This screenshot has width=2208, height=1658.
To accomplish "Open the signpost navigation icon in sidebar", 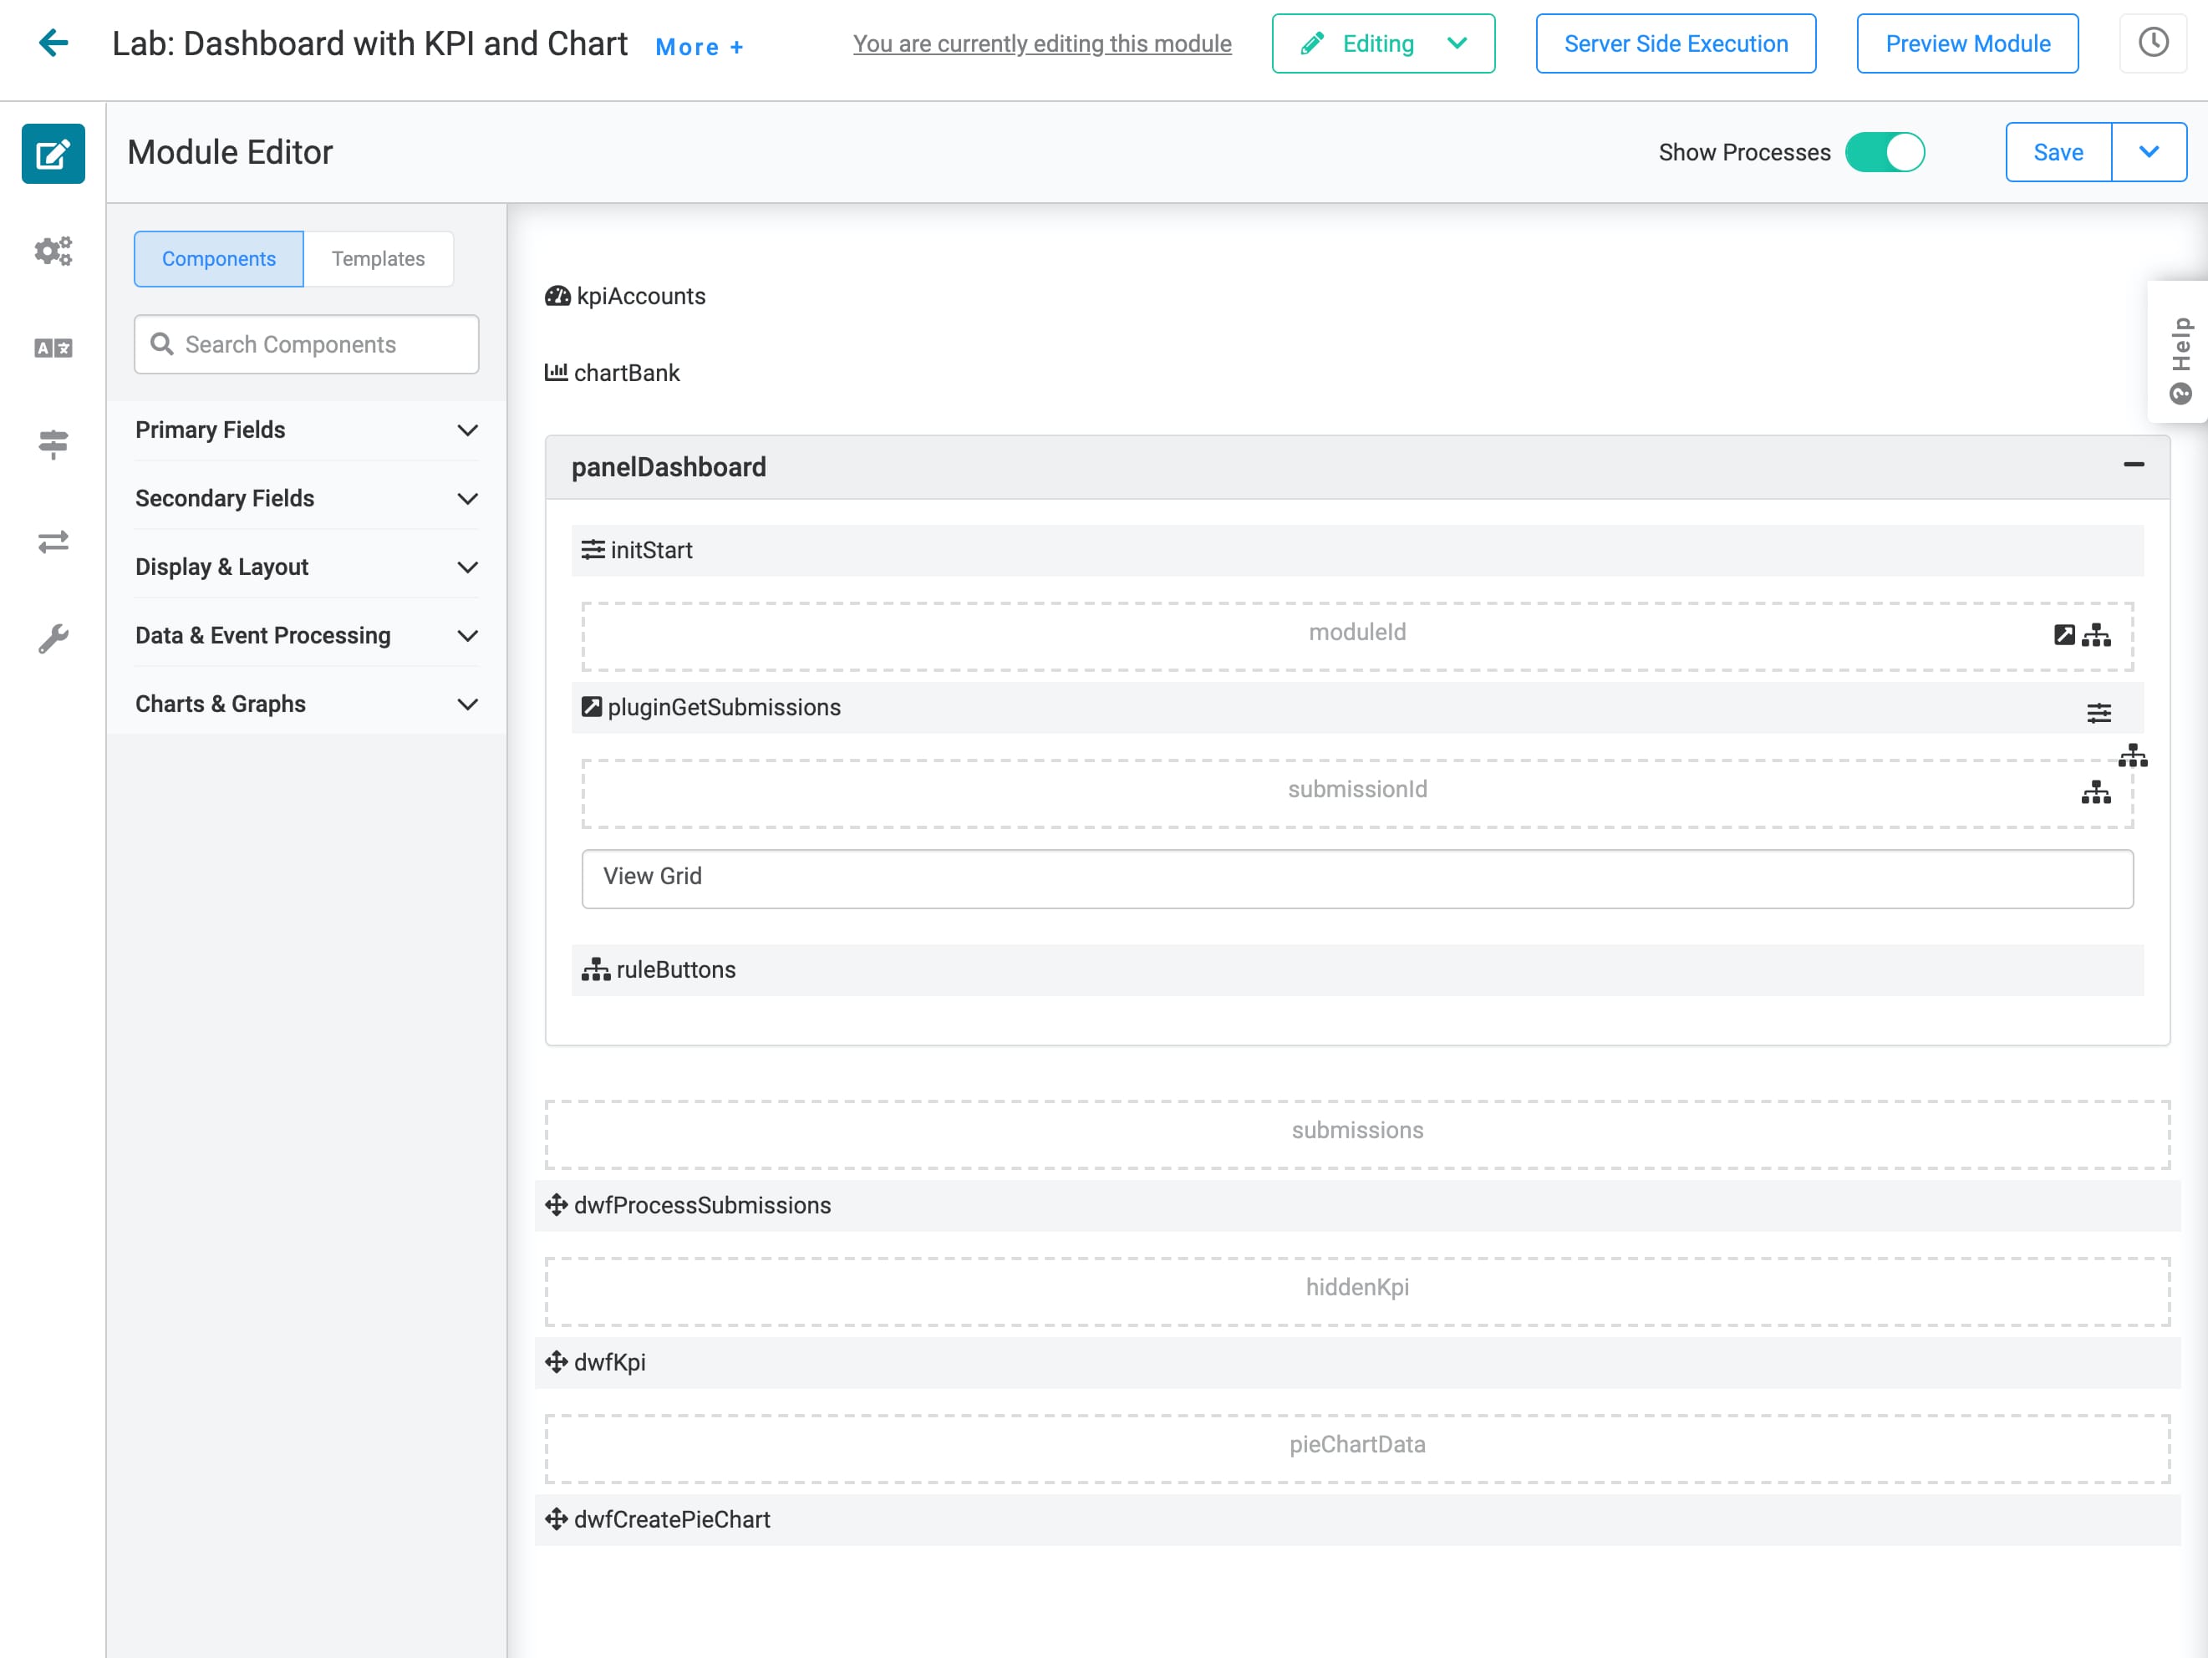I will tap(53, 445).
